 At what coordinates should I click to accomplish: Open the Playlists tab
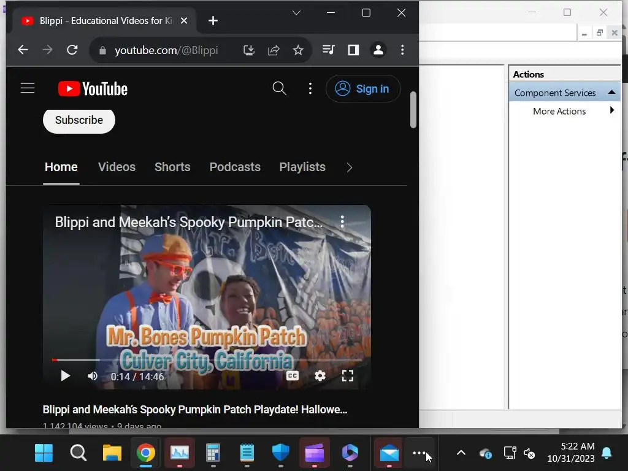click(x=302, y=167)
